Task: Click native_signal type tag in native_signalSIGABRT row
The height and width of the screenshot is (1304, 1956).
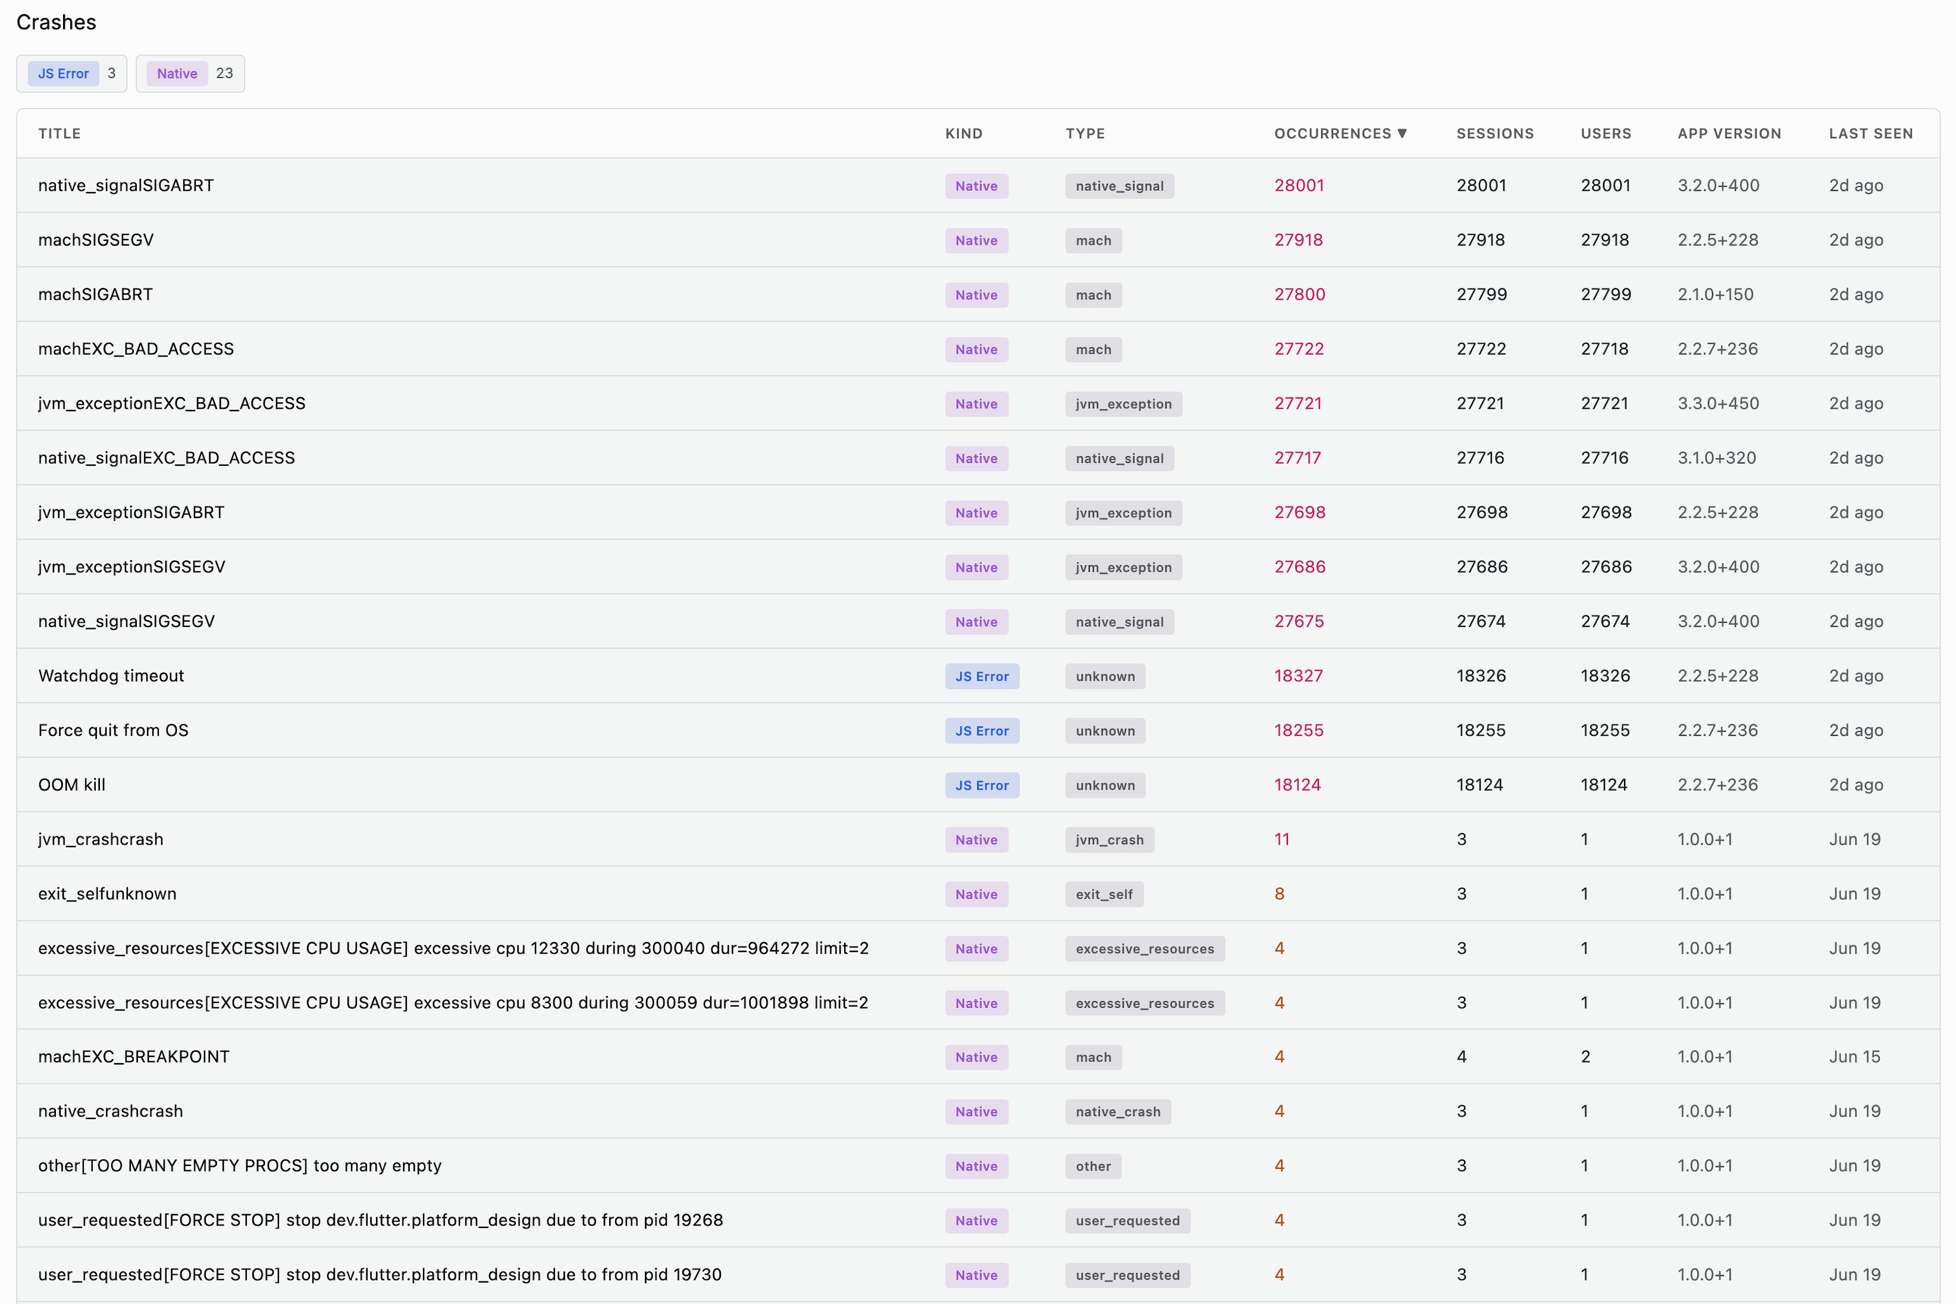Action: (1120, 186)
